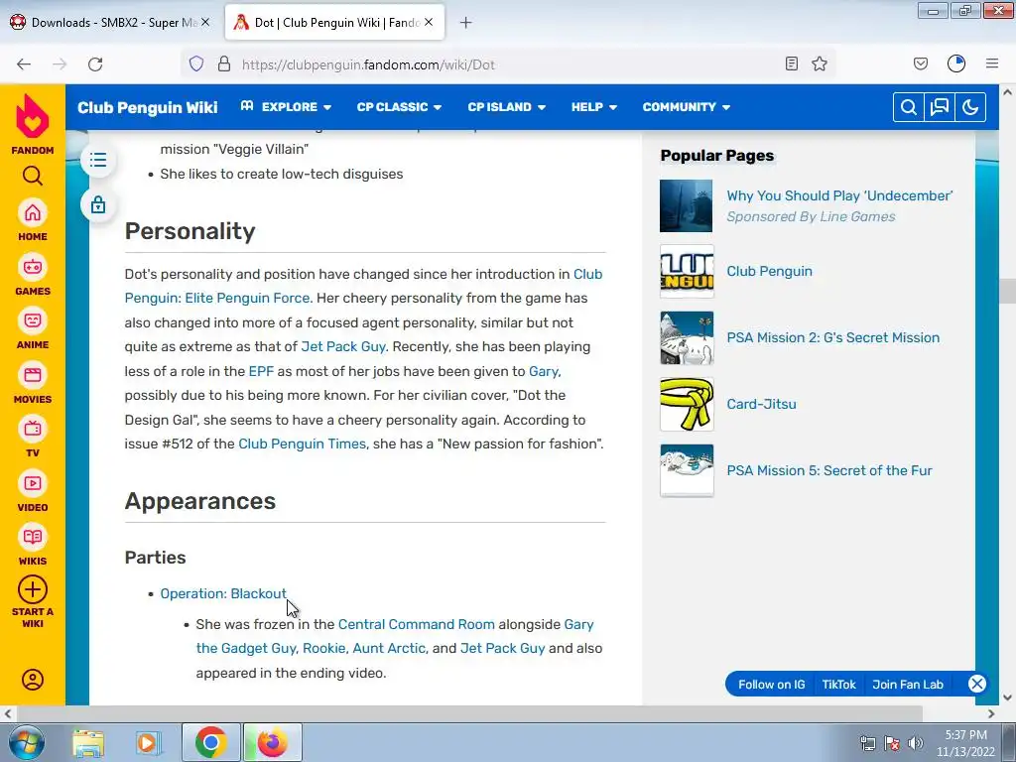1016x762 pixels.
Task: Expand the EXPLORE dropdown menu
Action: [x=286, y=107]
